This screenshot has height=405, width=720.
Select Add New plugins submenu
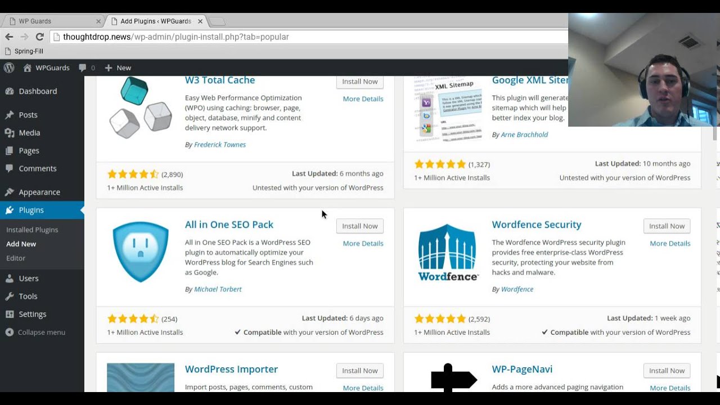tap(21, 244)
